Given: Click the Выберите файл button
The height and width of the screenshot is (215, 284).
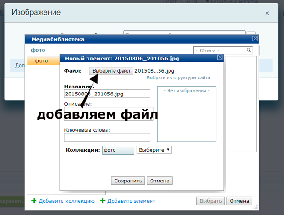Looking at the screenshot, I should 111,71.
